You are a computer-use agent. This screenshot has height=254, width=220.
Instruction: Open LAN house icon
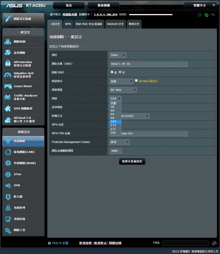[8, 152]
